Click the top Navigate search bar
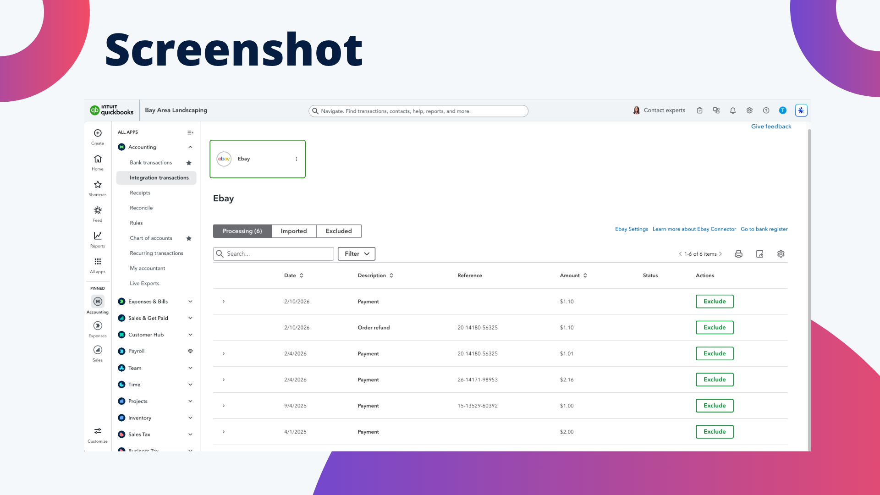The image size is (880, 495). point(418,111)
